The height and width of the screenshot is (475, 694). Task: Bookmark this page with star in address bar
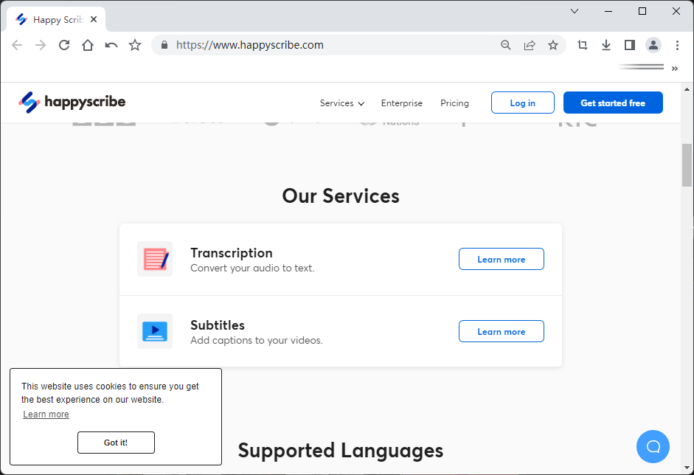(x=553, y=45)
